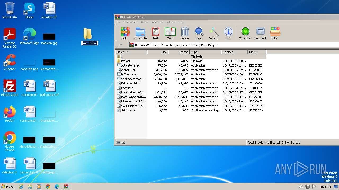Viewport: 339px width, 190px height.
Task: Create SFX archive icon
Action: [x=275, y=34]
